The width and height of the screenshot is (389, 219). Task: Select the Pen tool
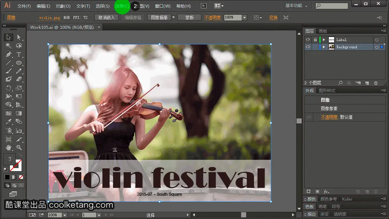click(9, 54)
